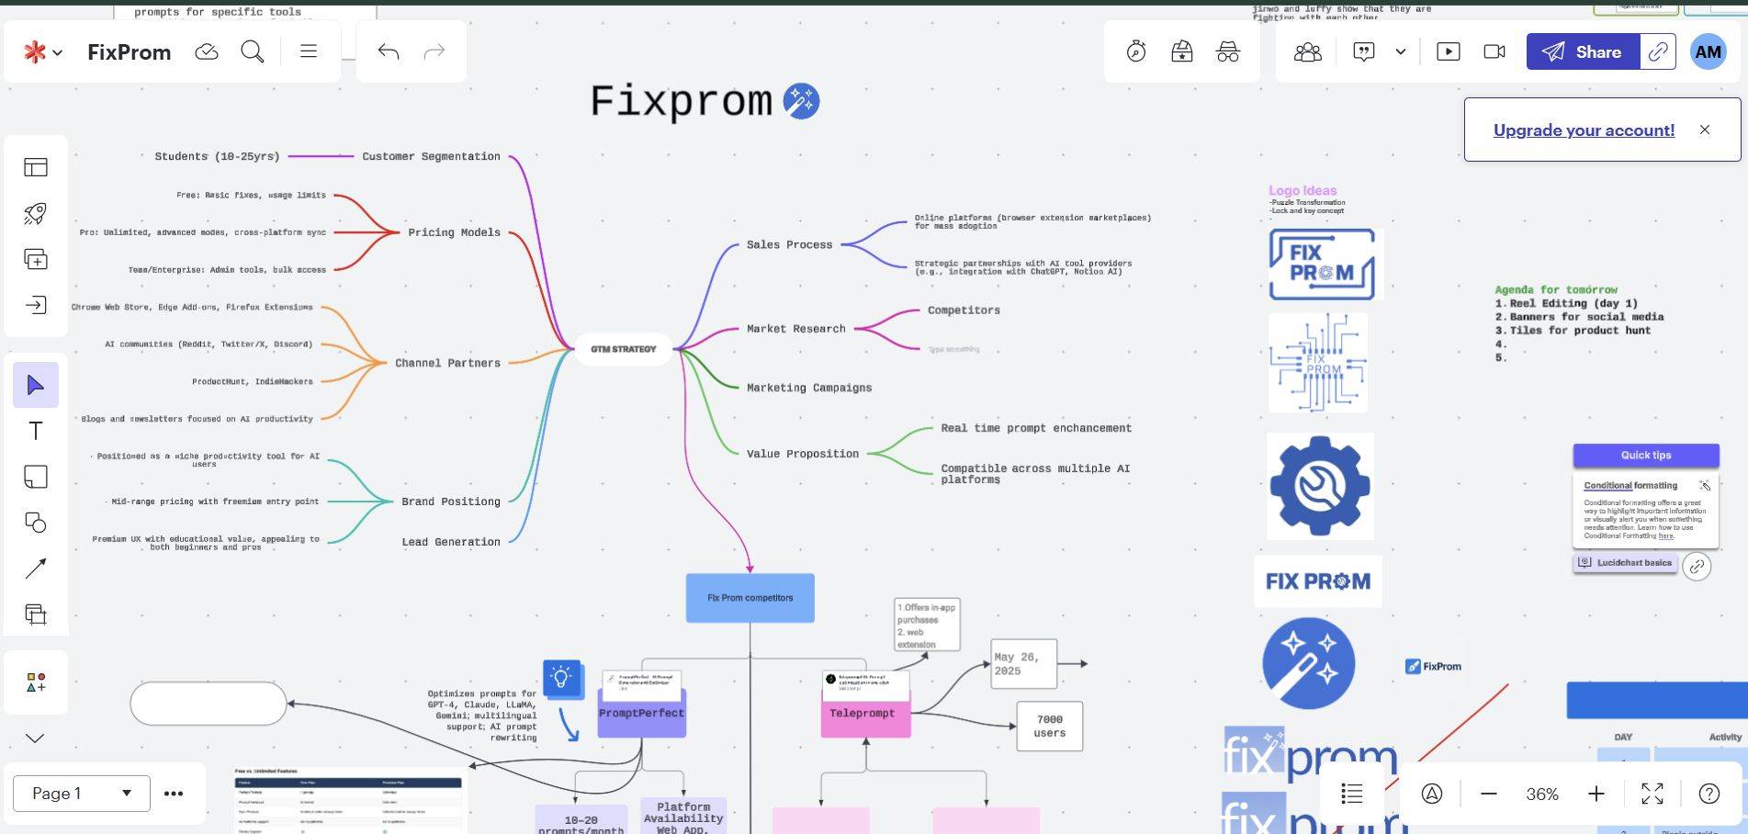Image resolution: width=1748 pixels, height=834 pixels.
Task: Toggle fullscreen view icon
Action: pyautogui.click(x=1652, y=794)
